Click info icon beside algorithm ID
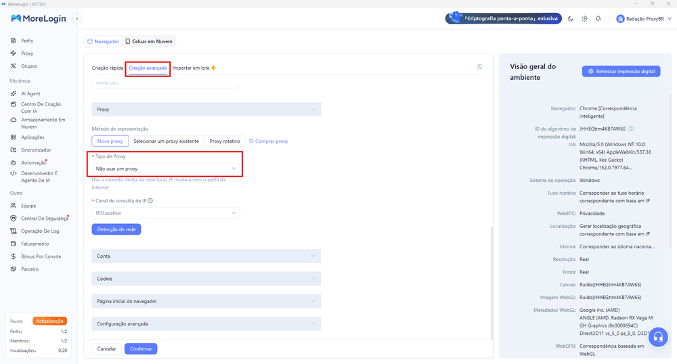 [631, 129]
